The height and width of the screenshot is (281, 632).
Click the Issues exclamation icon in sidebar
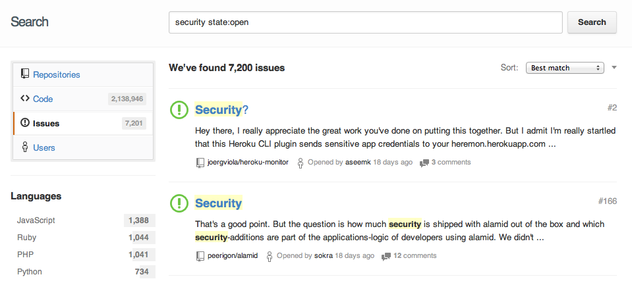25,123
